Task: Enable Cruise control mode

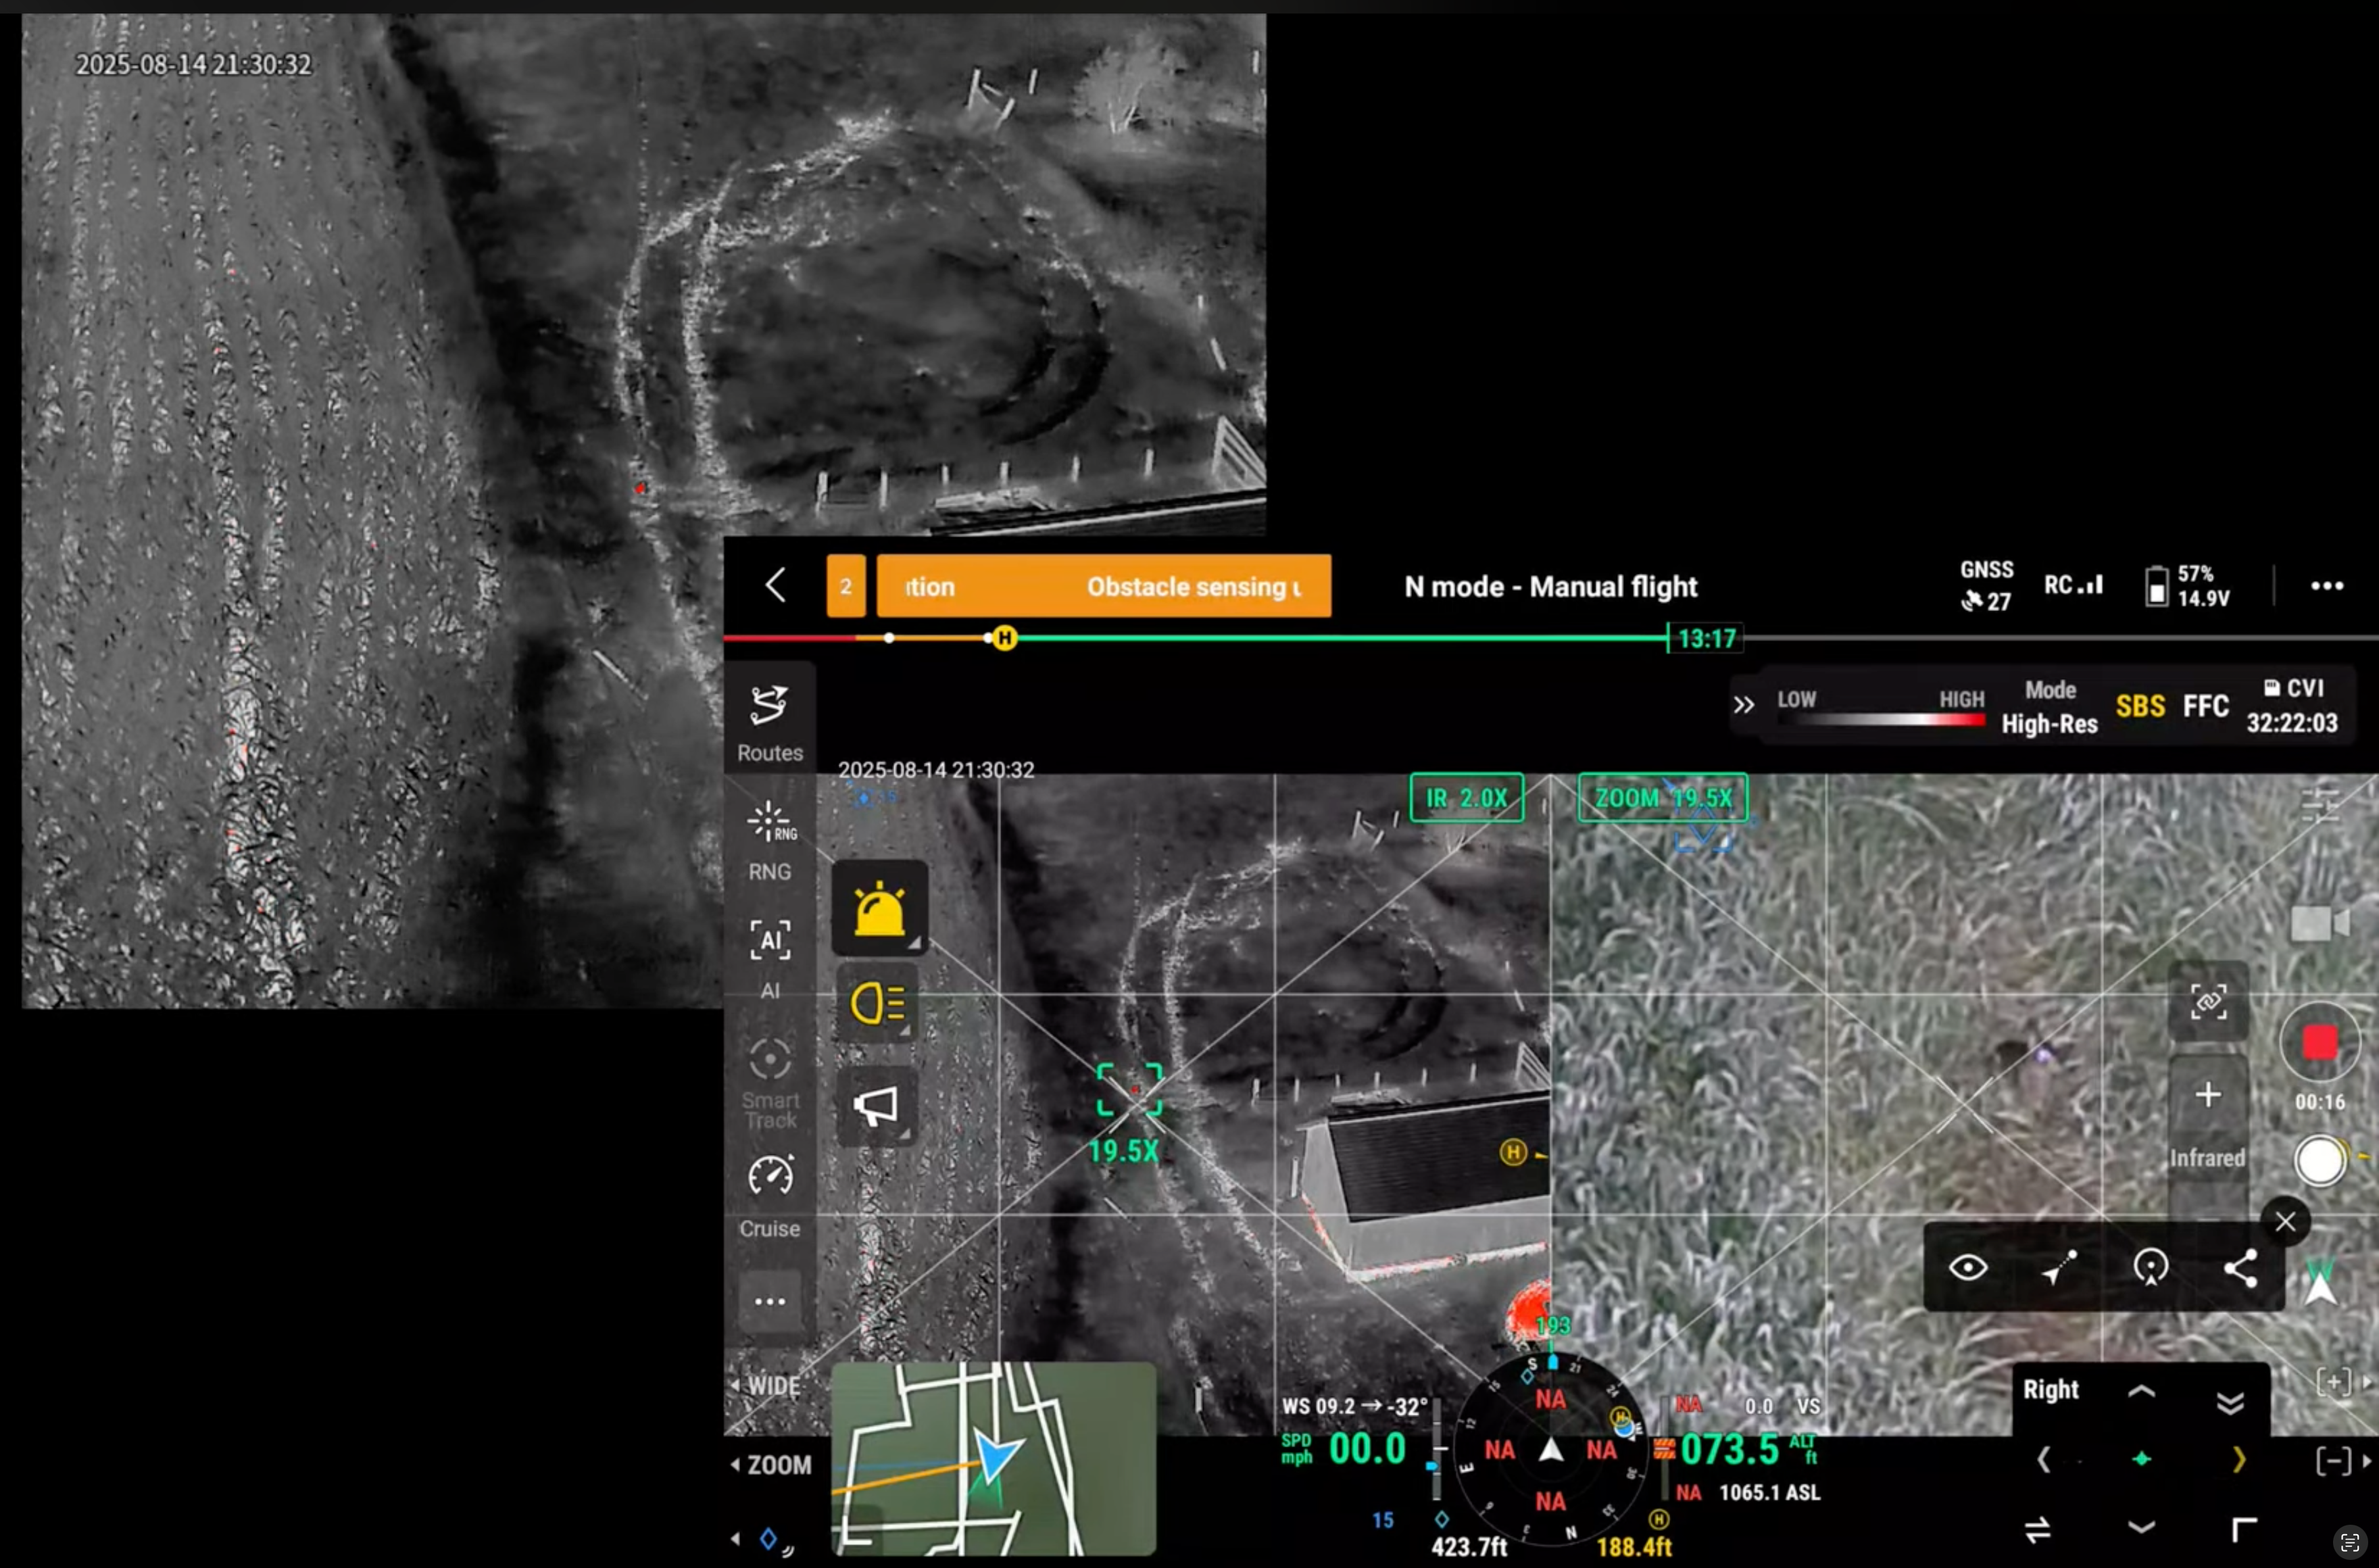Action: [x=769, y=1194]
